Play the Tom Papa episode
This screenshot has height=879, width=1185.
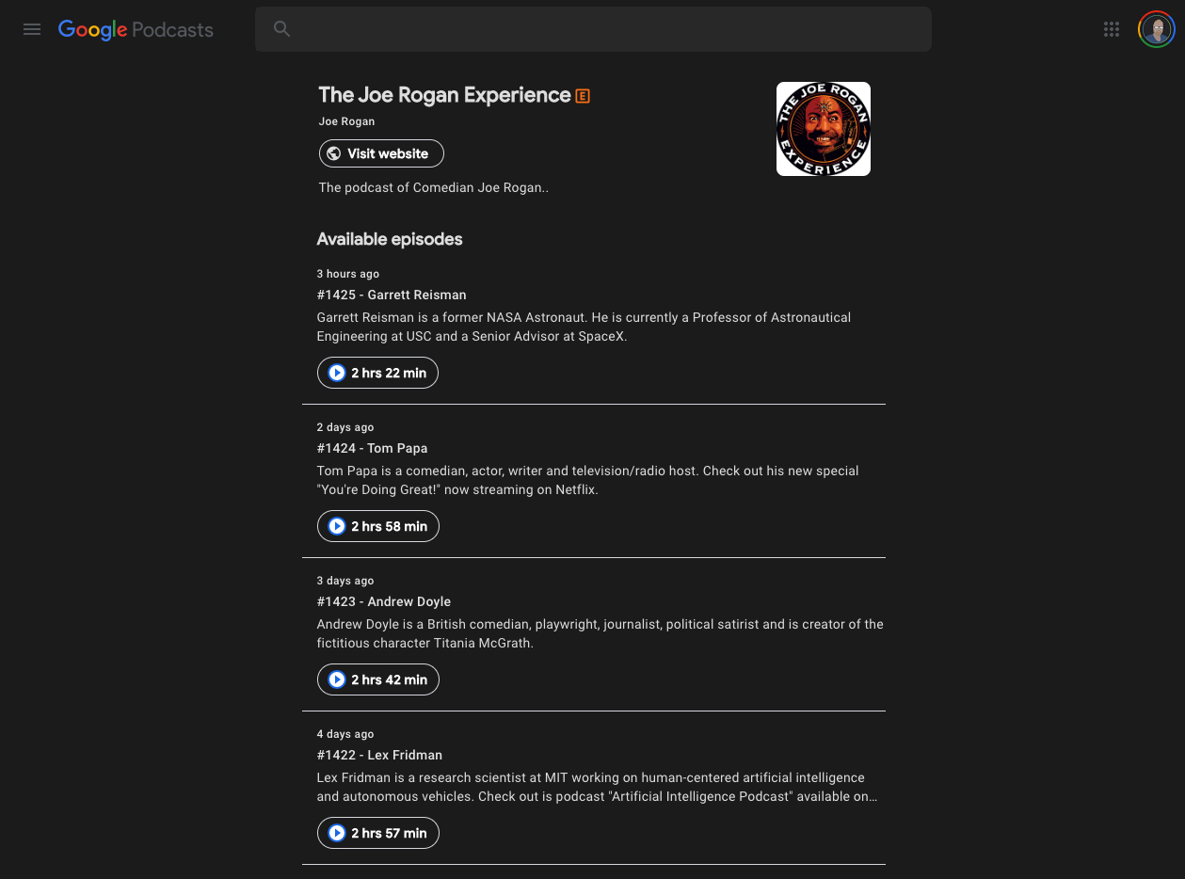pos(378,526)
